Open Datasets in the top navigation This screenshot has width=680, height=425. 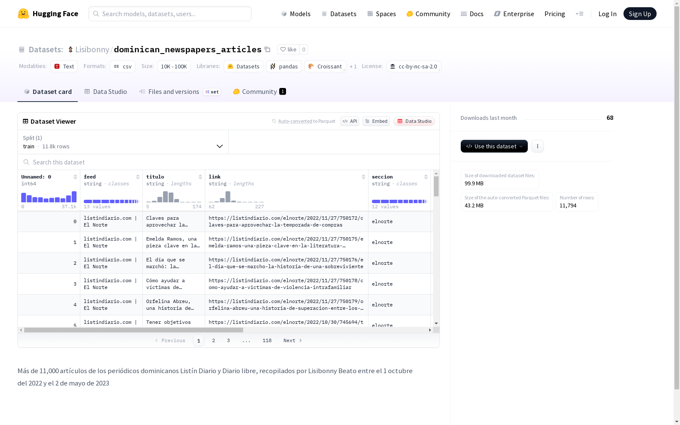339,14
